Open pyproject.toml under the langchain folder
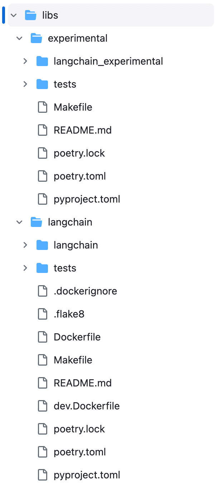Screen dimensions: 219x487 (87, 475)
